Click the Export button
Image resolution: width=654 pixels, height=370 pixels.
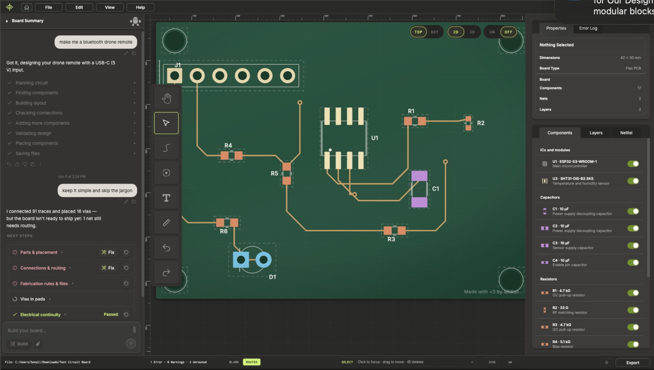point(633,363)
